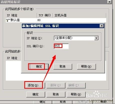Click the 应用(A) button at bottom
Viewport: 115px width, 104px height.
[x=83, y=102]
